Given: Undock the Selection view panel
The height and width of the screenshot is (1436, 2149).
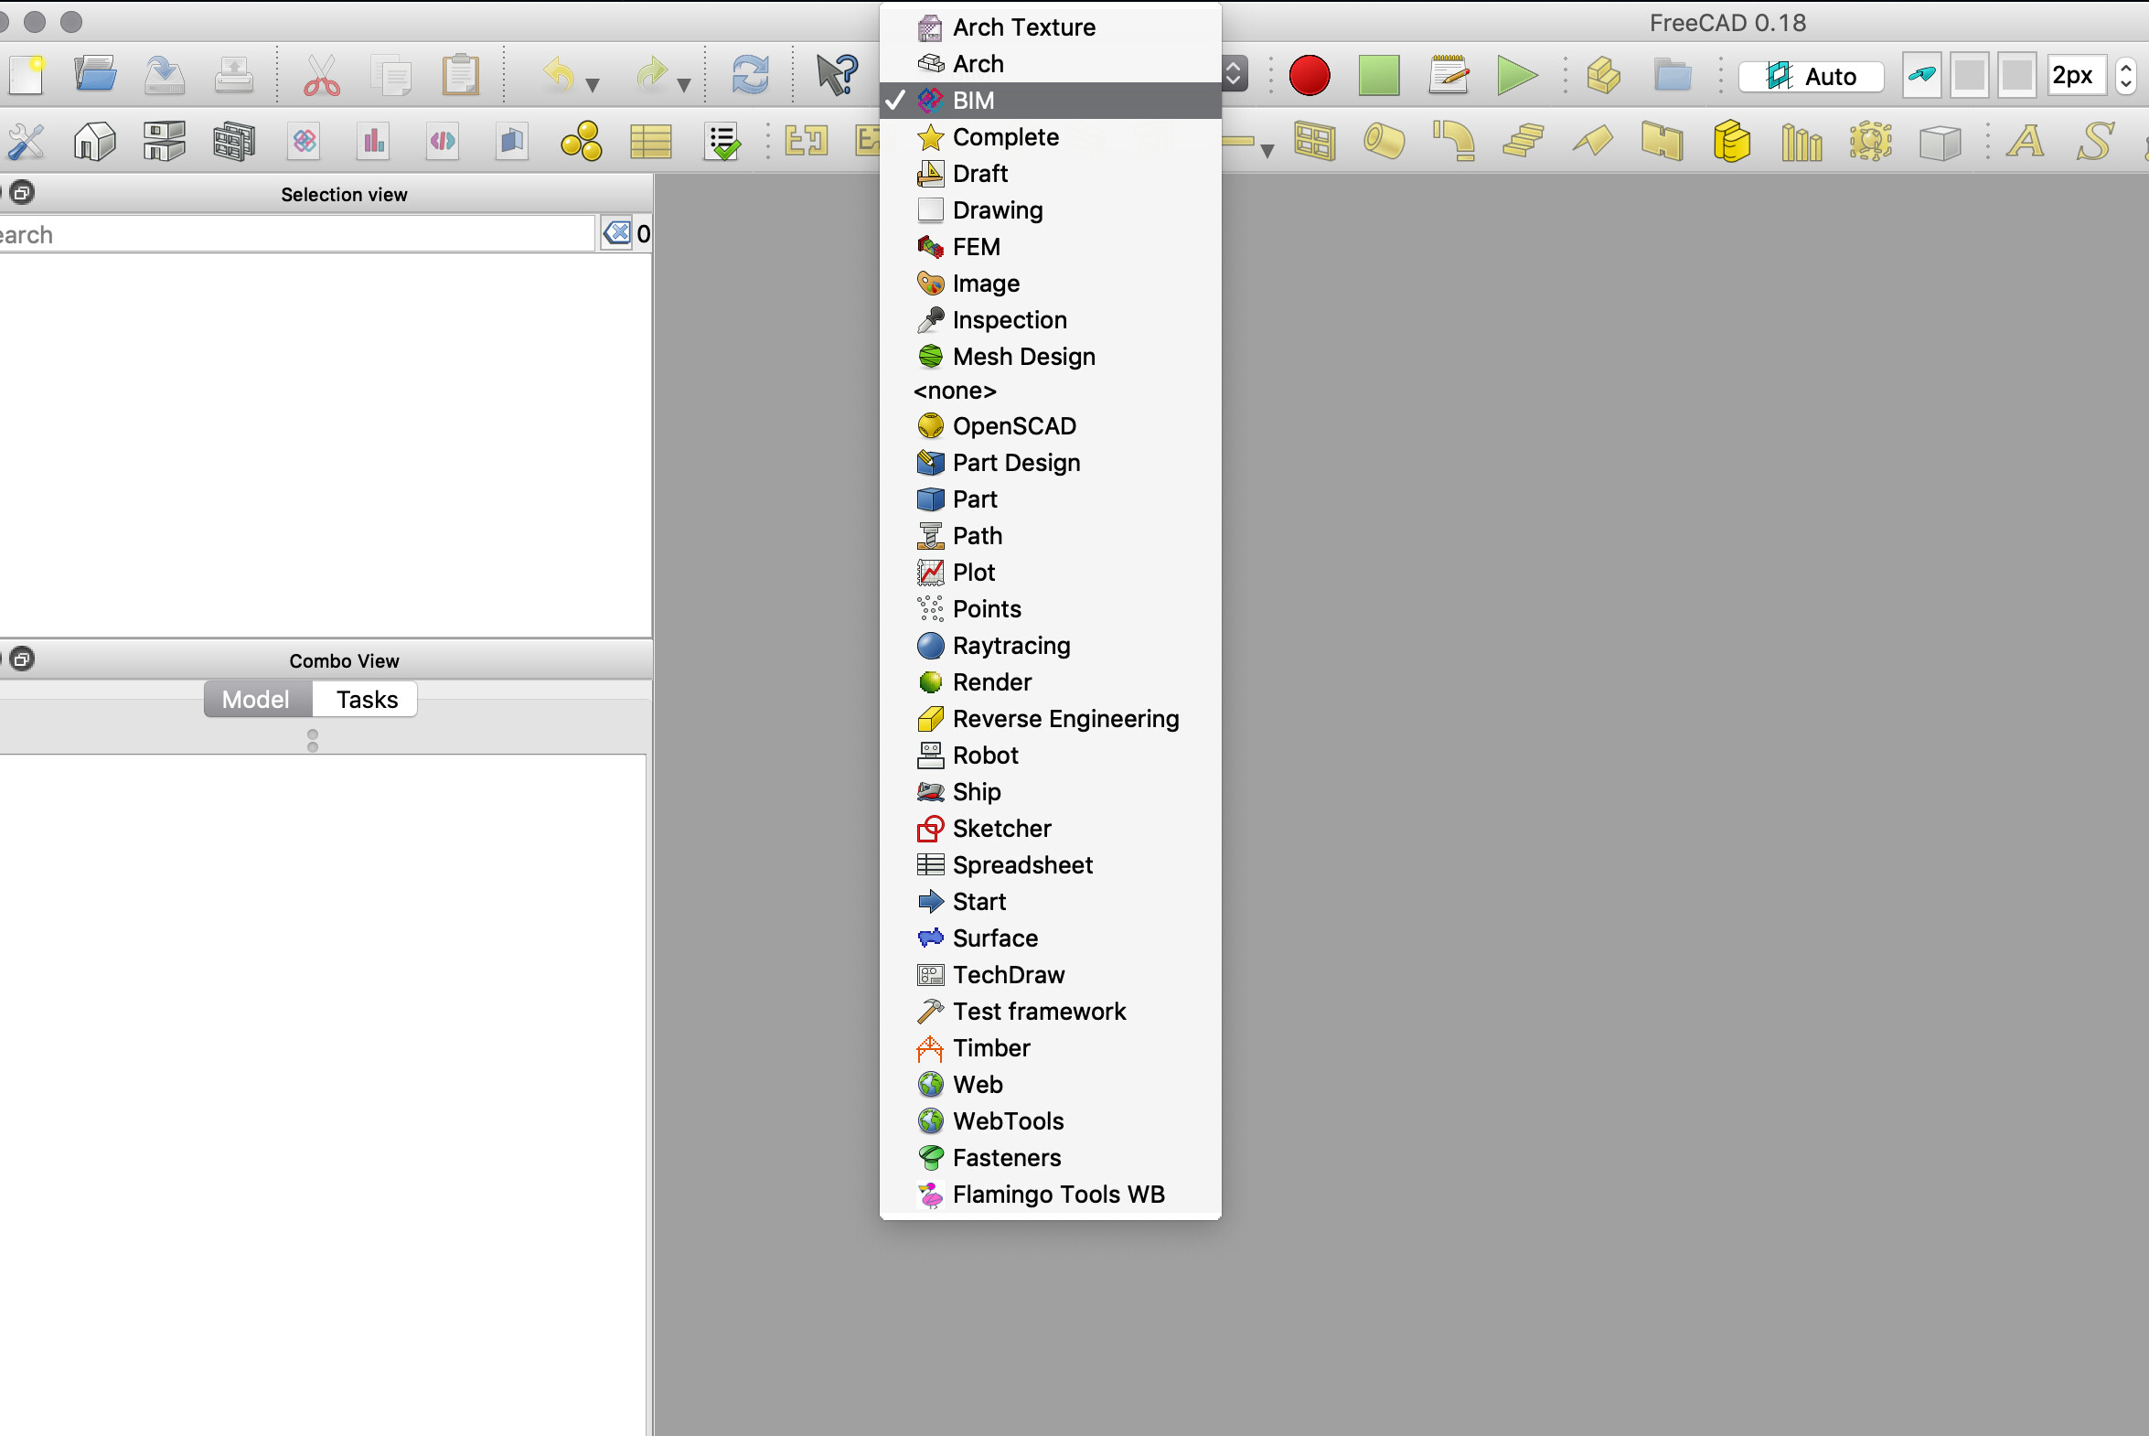Looking at the screenshot, I should [22, 192].
